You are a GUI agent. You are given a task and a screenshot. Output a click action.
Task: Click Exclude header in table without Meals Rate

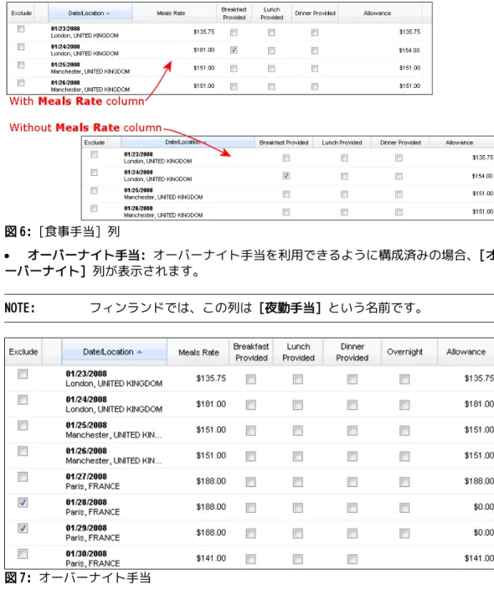(95, 142)
